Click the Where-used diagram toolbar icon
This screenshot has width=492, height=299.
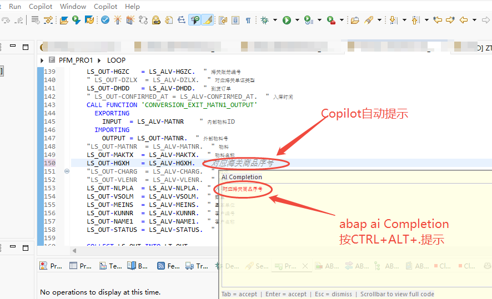pos(143,21)
